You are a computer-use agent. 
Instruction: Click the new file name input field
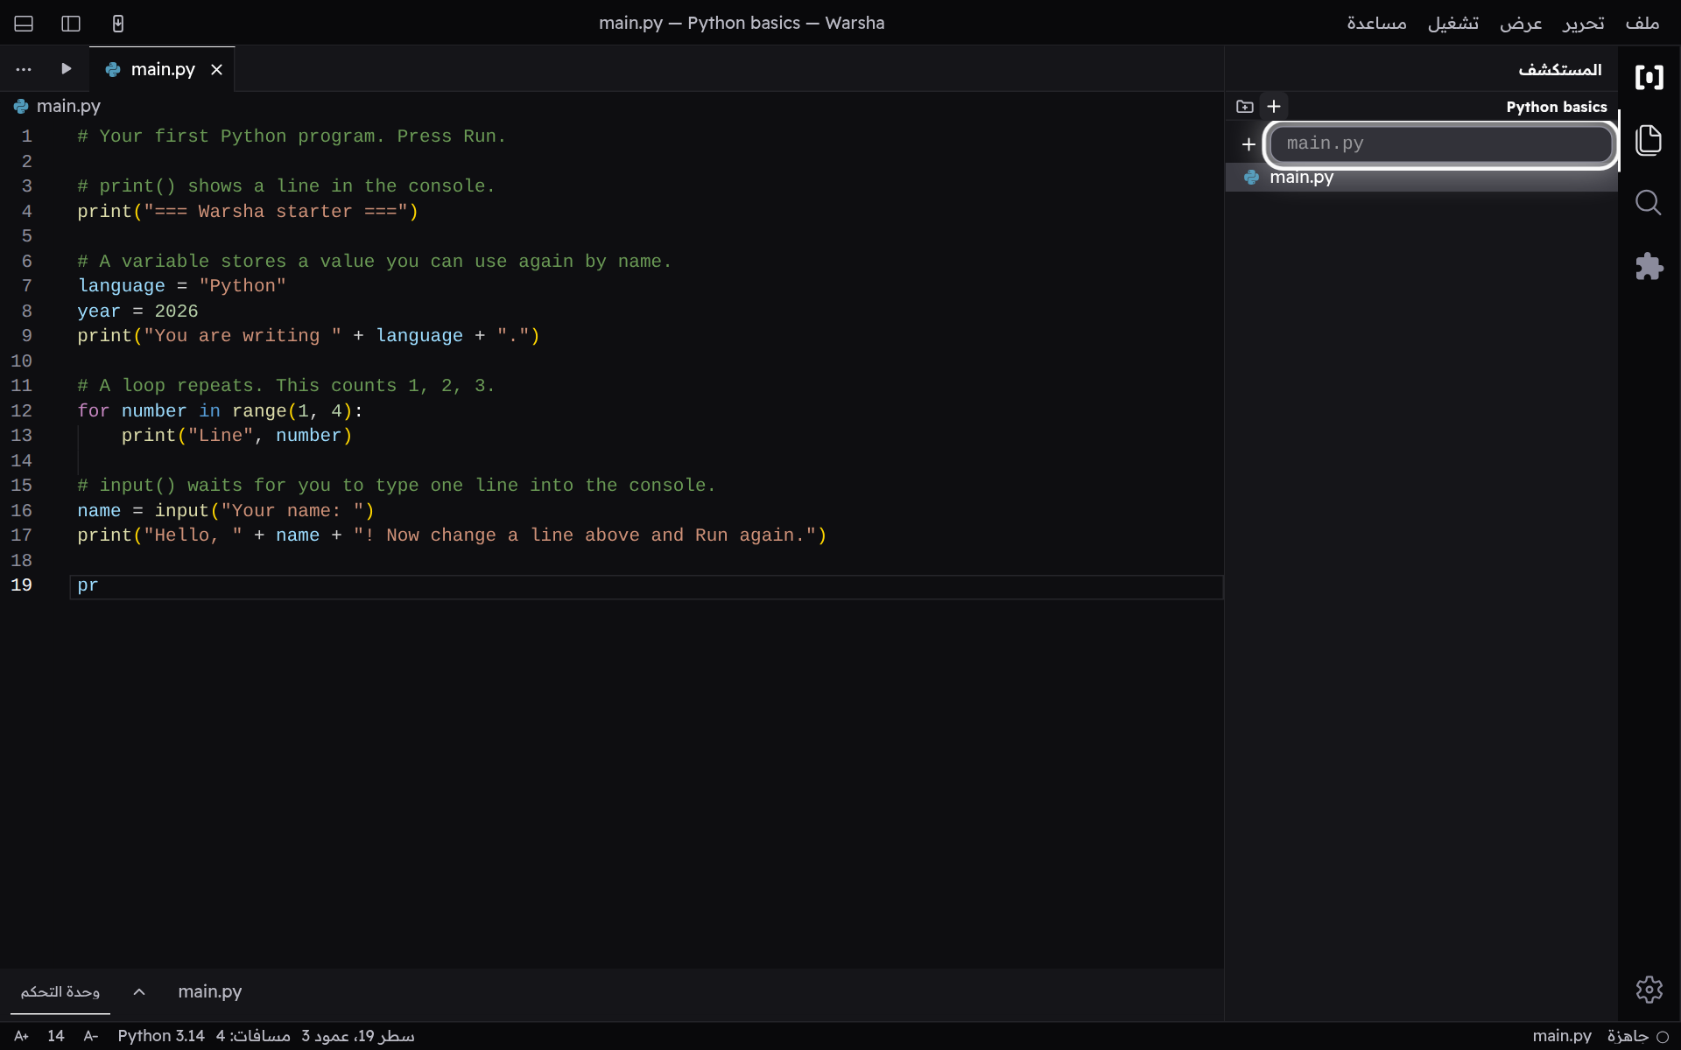1441,143
